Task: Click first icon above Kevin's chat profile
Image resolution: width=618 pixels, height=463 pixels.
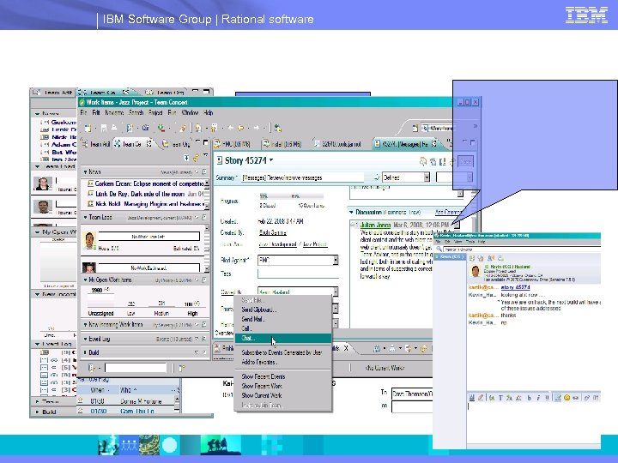Action: point(472,258)
